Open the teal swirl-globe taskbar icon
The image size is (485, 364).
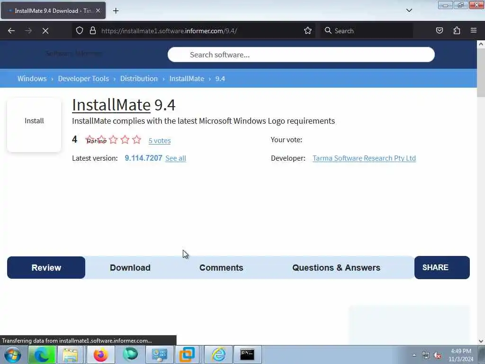click(130, 355)
